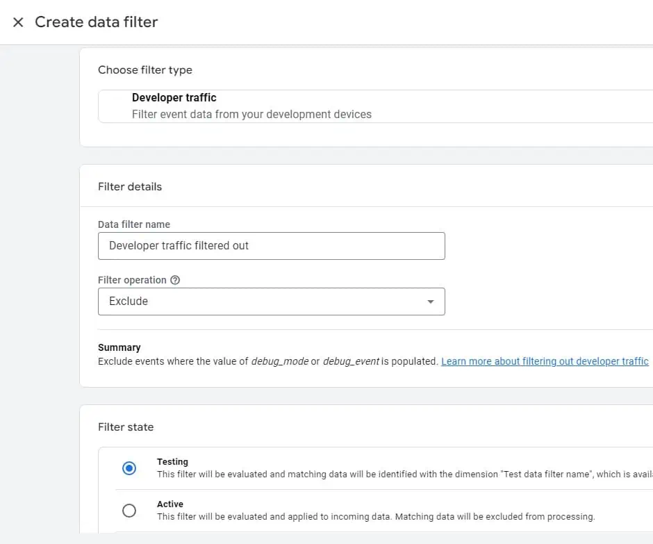Click inside the Developer traffic filtered out field

tap(272, 246)
